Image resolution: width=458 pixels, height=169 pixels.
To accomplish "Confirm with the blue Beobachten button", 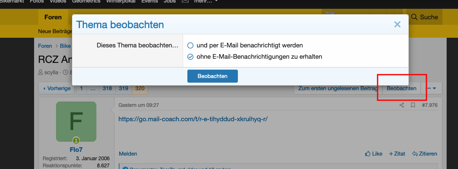I will [x=212, y=76].
